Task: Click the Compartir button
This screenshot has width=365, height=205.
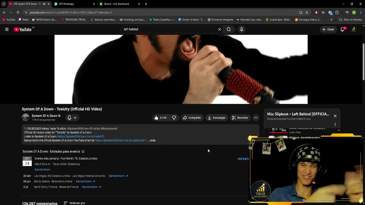Action: point(192,118)
